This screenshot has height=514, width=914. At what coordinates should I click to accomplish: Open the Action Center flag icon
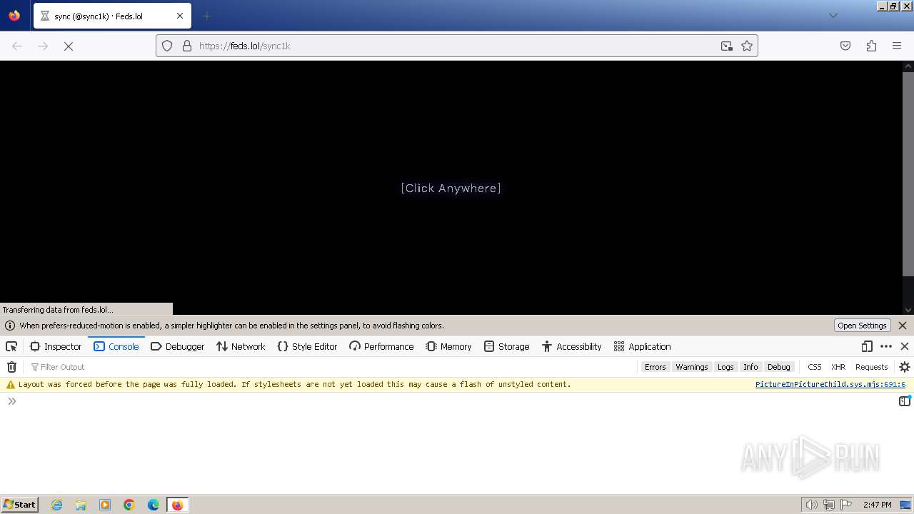click(x=846, y=505)
